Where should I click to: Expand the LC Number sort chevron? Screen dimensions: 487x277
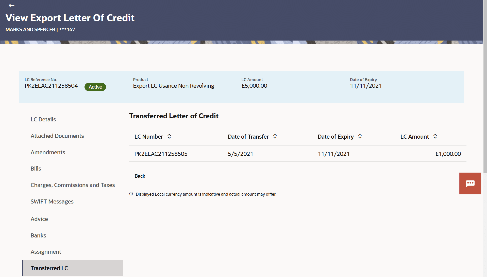coord(169,137)
